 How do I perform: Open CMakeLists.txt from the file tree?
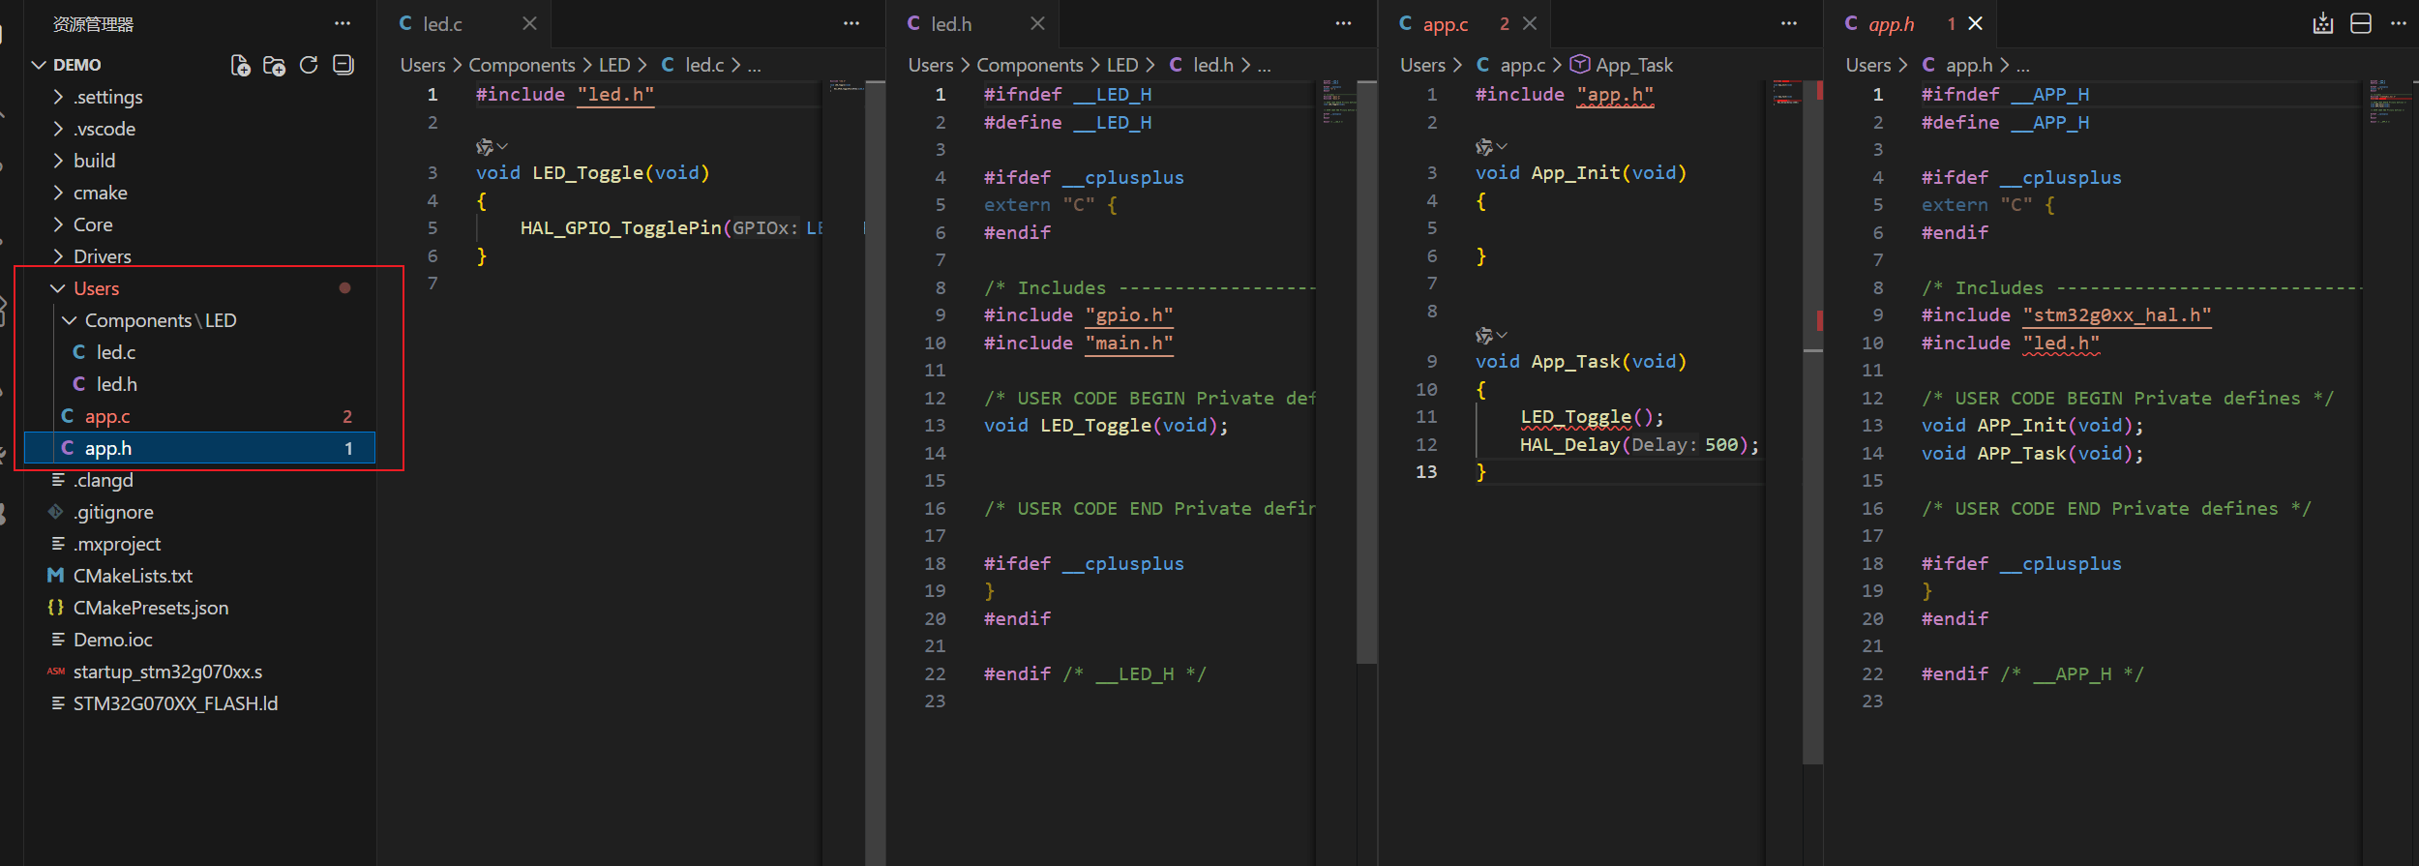[x=133, y=576]
